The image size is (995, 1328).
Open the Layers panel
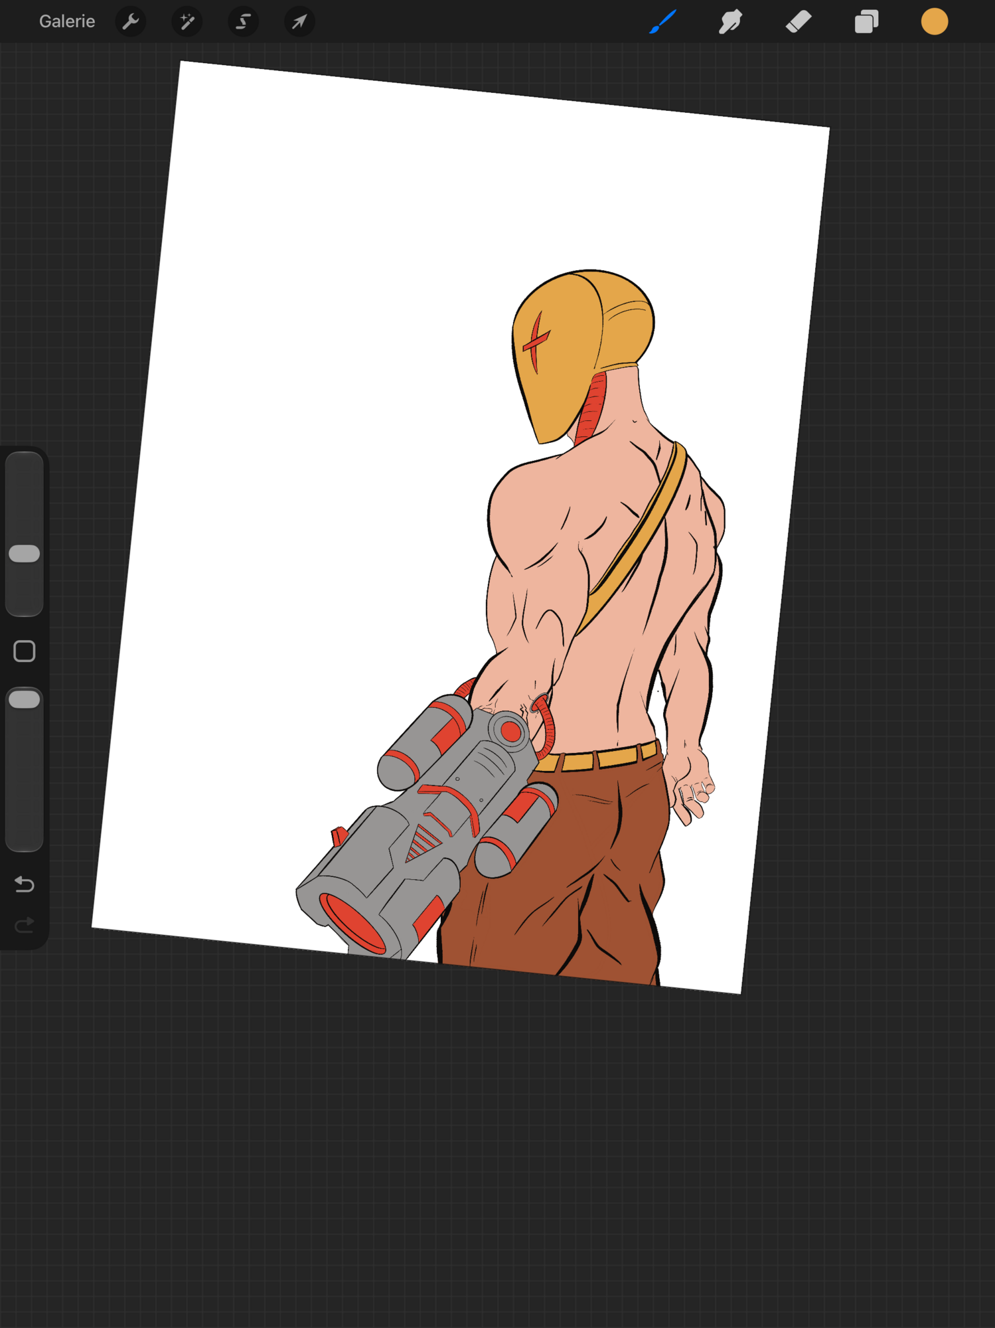tap(866, 22)
